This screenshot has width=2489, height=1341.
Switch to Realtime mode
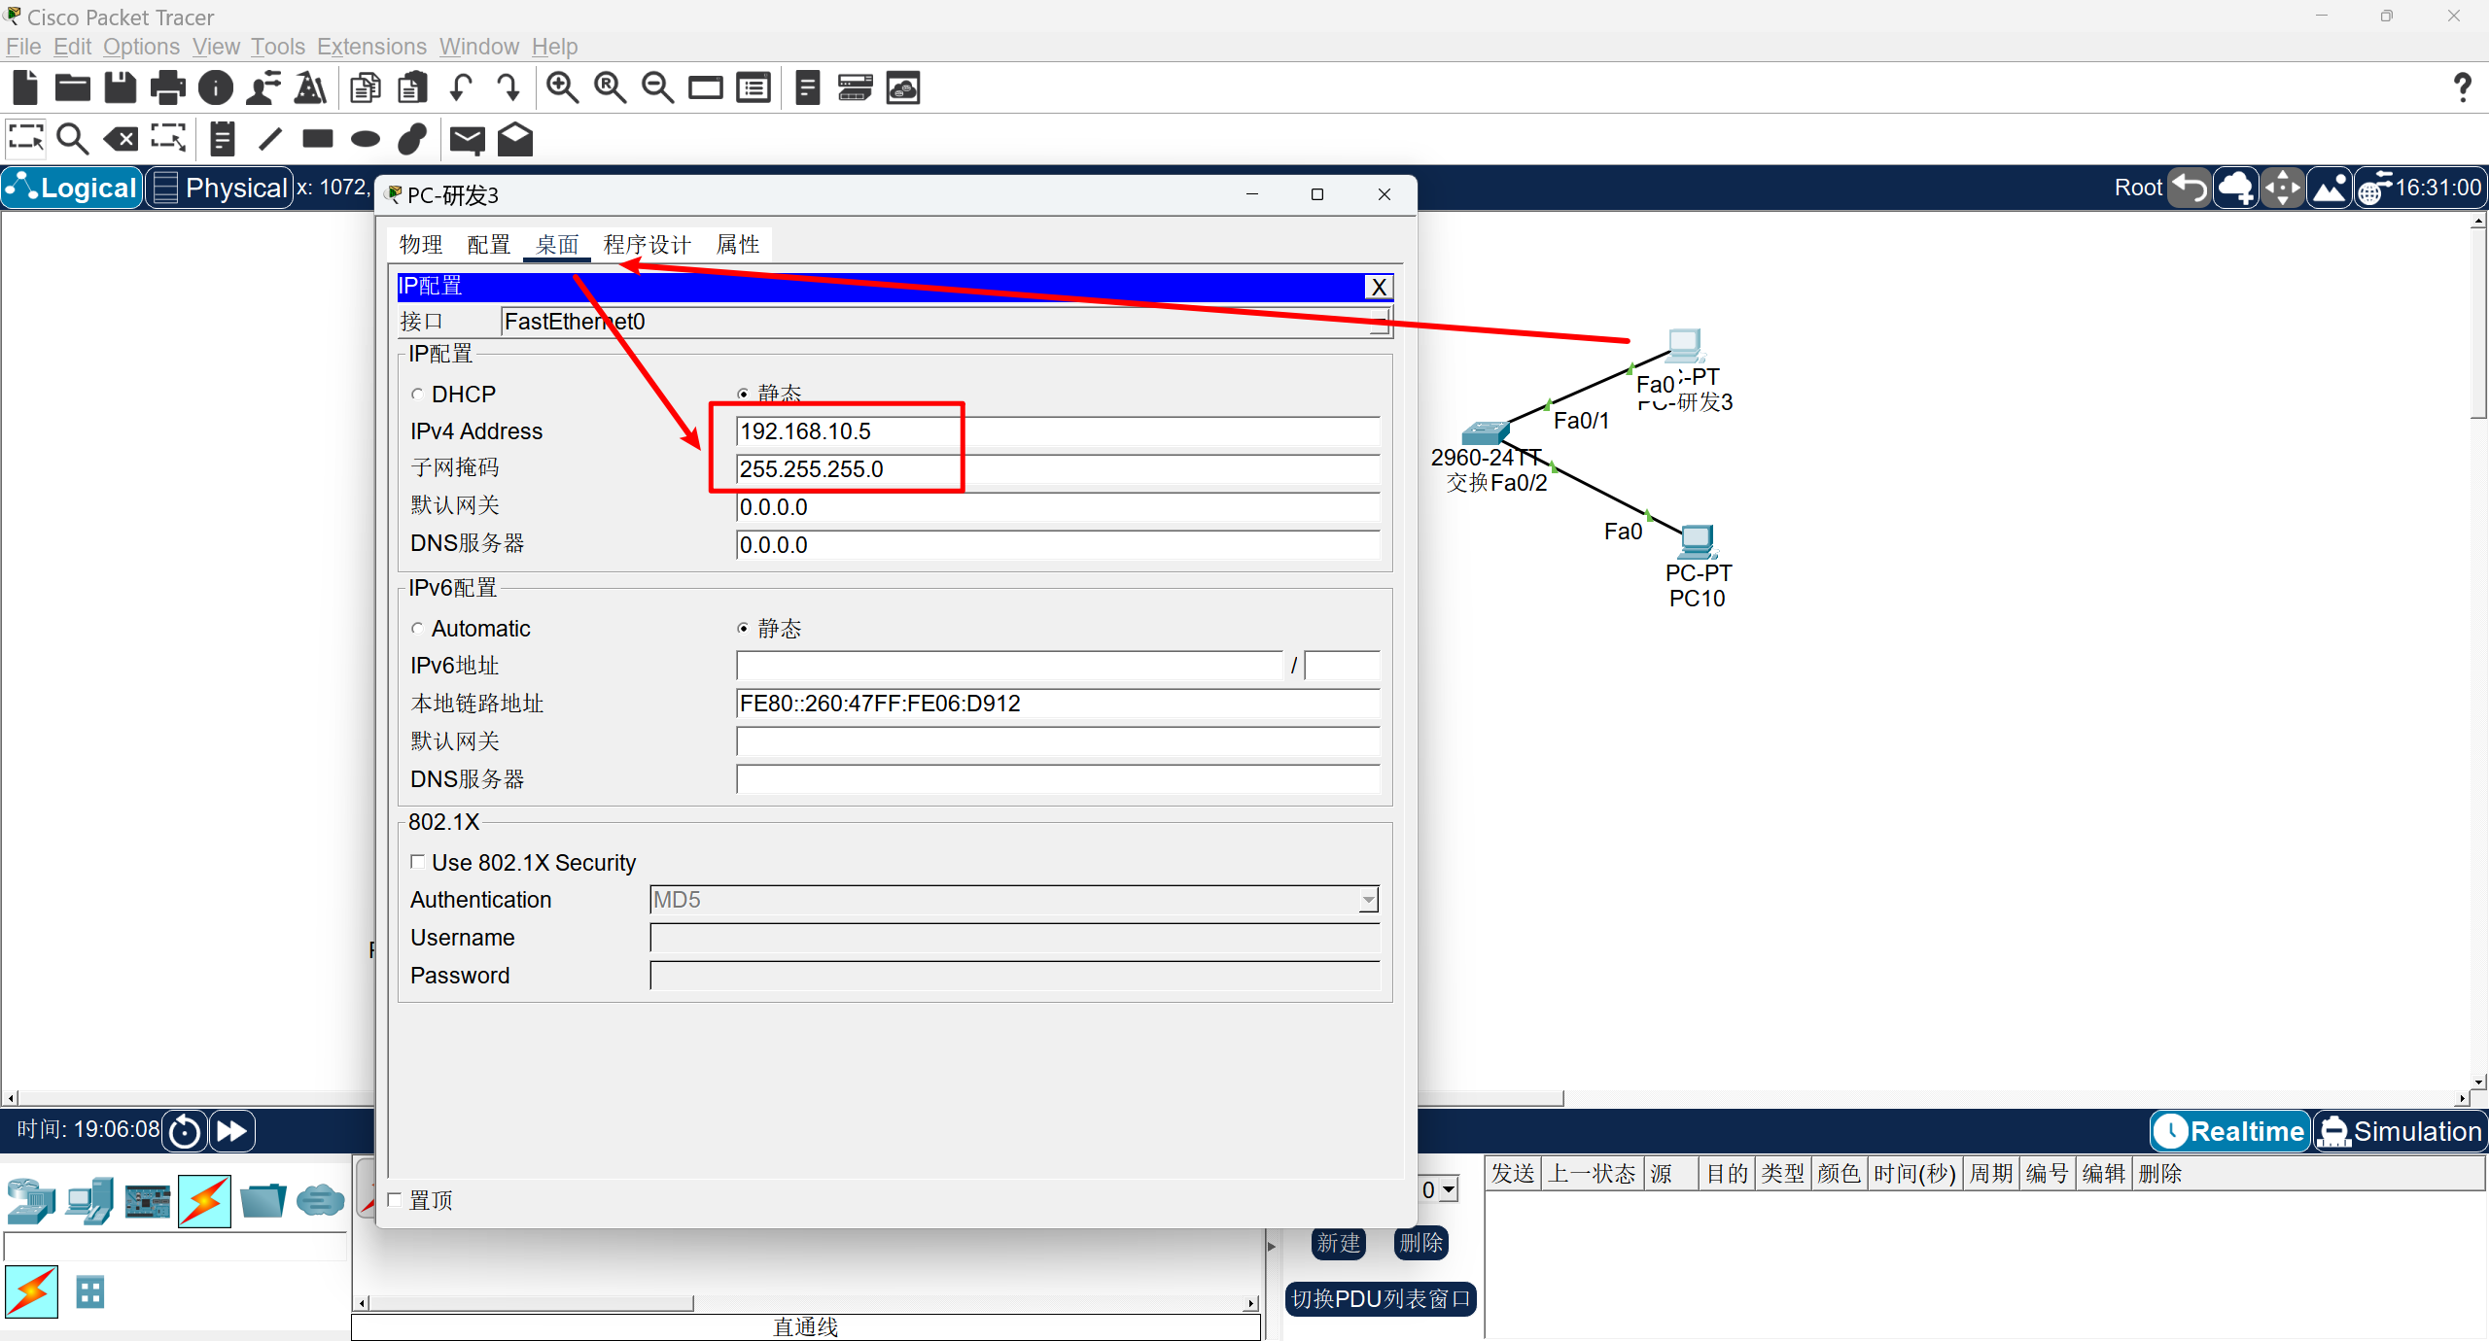(x=2230, y=1131)
